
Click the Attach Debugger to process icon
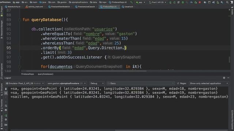point(196,2)
